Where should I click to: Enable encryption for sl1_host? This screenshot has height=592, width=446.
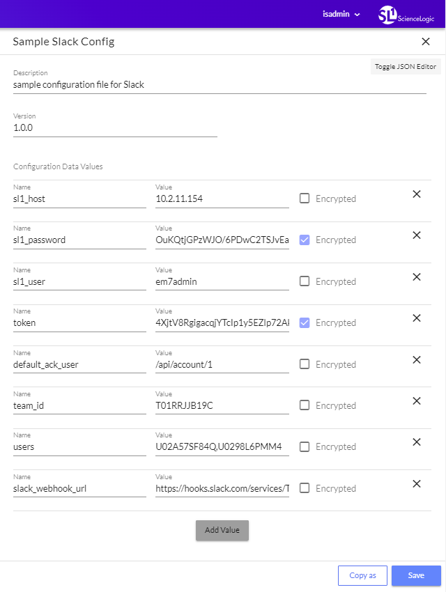pyautogui.click(x=304, y=198)
